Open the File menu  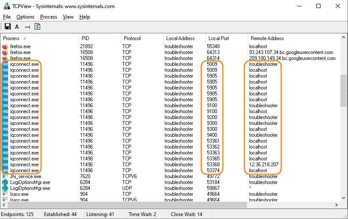point(7,17)
